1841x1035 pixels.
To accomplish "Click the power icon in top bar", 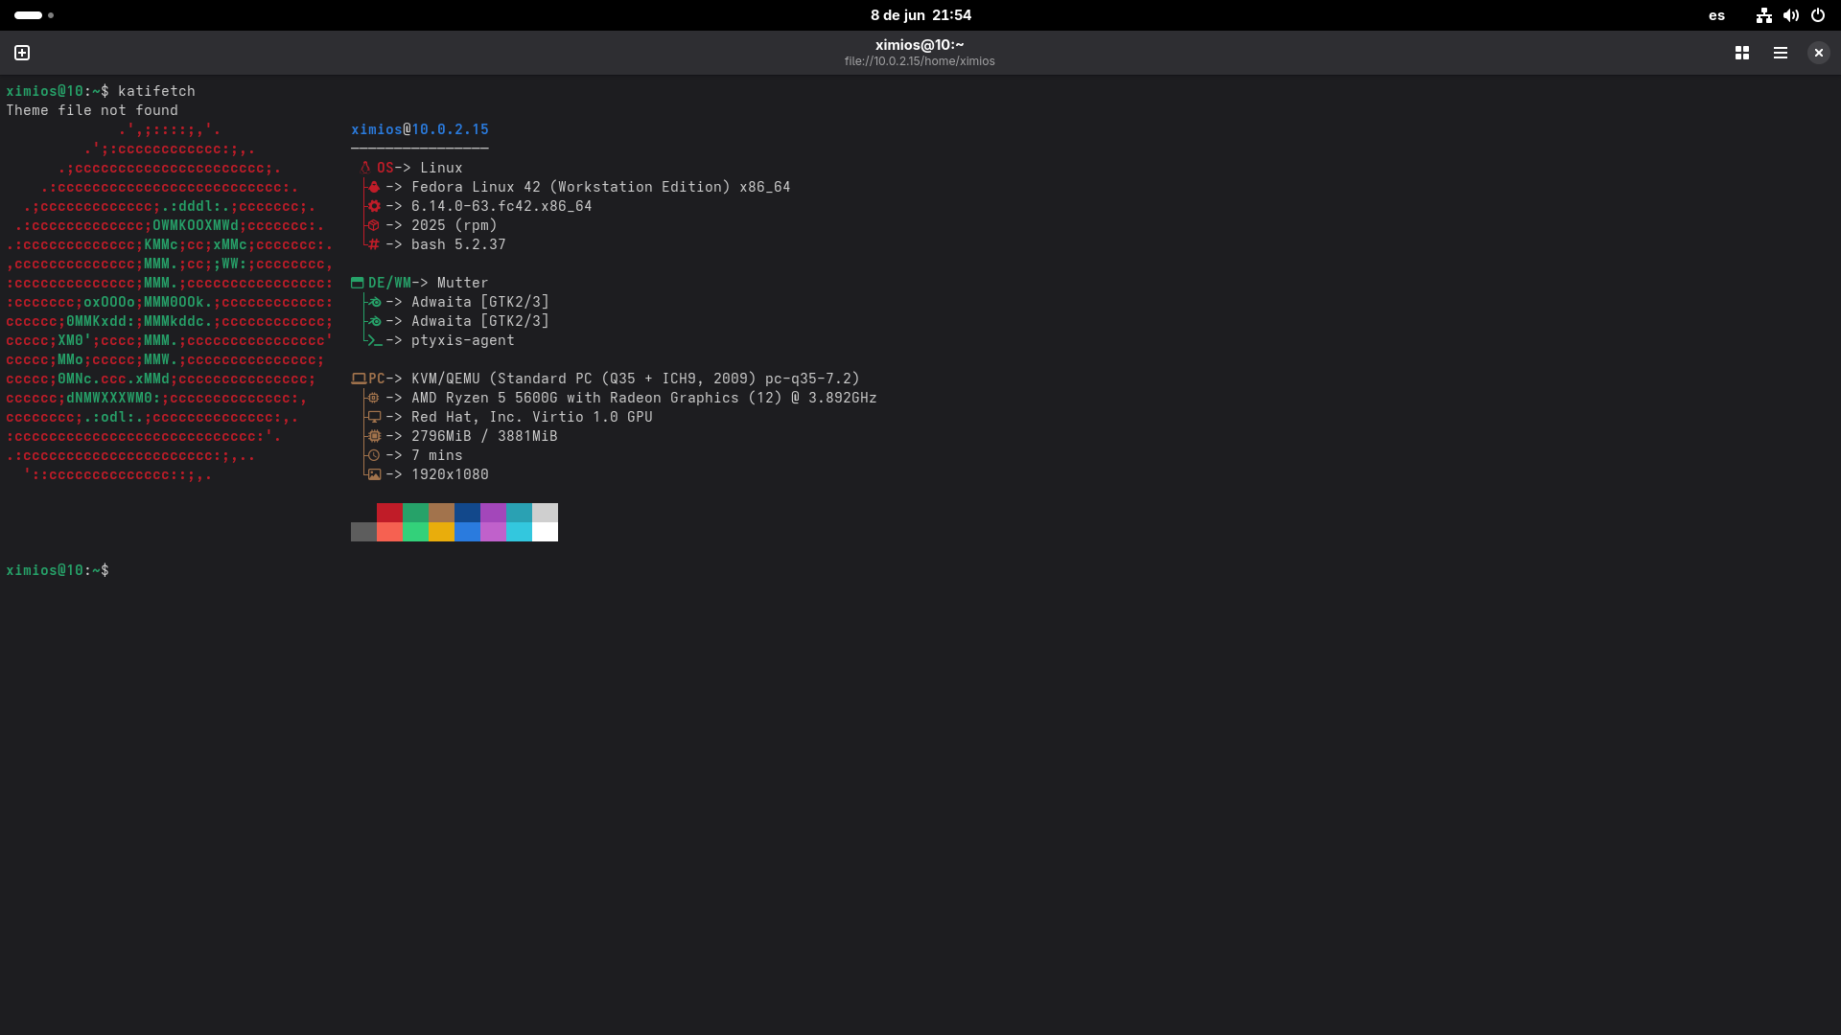I will tap(1817, 15).
